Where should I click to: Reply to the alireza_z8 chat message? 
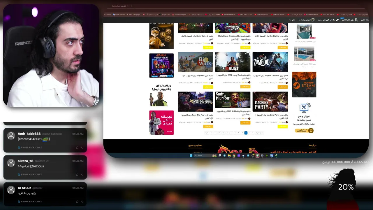tap(77, 175)
